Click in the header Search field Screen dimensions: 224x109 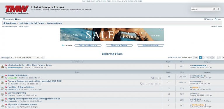pos(202,9)
